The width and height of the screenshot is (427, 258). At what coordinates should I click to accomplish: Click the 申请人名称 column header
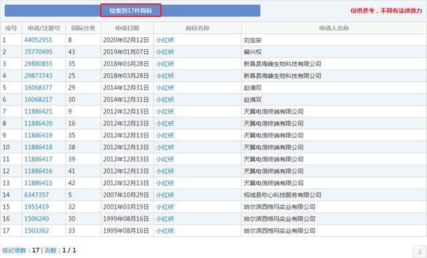coord(334,28)
